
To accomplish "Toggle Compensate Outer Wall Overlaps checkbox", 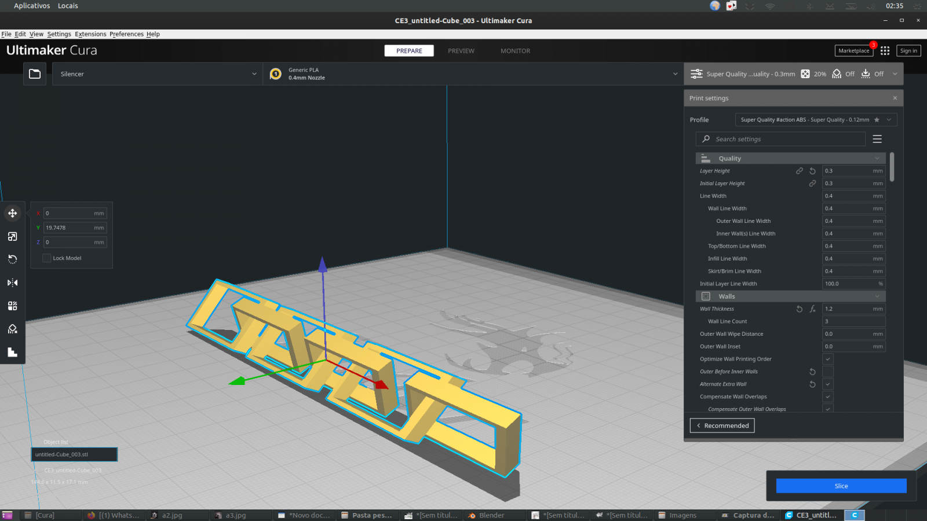I will point(828,409).
